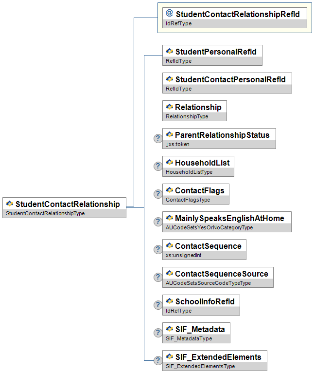Image resolution: width=314 pixels, height=373 pixels.
Task: Select the StudentContactRelationship root element
Action: pyautogui.click(x=68, y=204)
